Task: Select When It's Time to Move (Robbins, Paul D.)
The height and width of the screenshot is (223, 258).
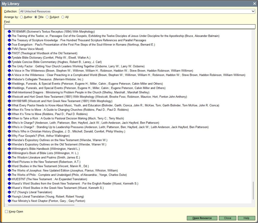Action: coord(50,114)
